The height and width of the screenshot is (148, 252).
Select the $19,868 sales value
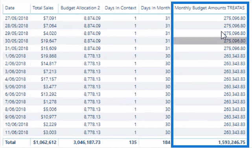[48, 56]
